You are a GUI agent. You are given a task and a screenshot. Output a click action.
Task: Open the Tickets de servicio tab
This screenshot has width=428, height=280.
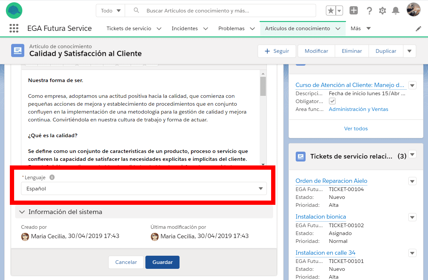129,29
